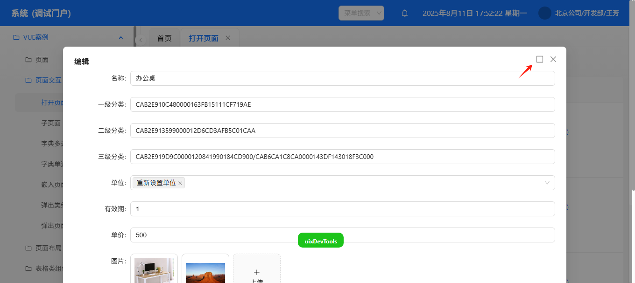Image resolution: width=635 pixels, height=283 pixels.
Task: Click the uixDevTools green button
Action: coord(321,241)
